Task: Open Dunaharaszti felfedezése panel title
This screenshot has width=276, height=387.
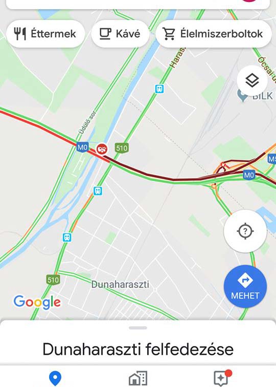Action: [x=138, y=349]
